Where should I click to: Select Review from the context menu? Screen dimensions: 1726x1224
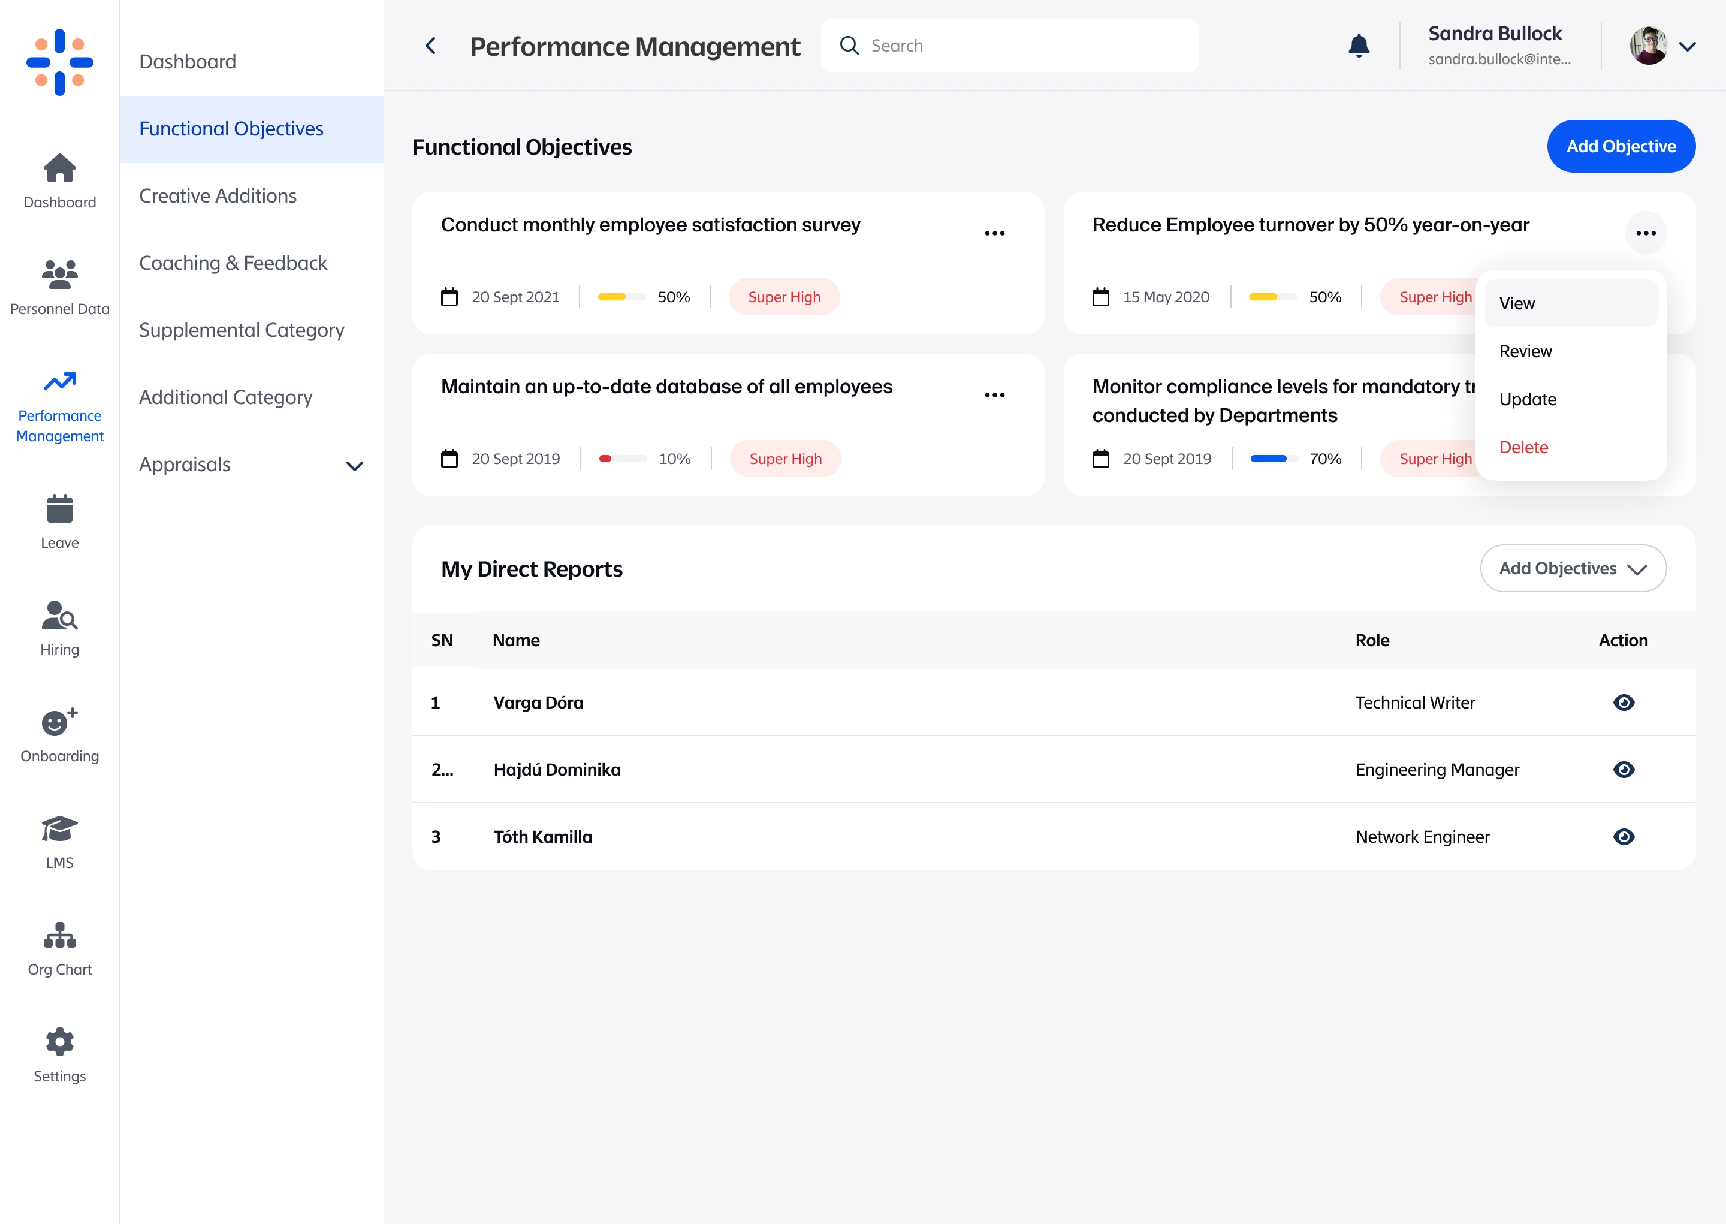pos(1526,351)
